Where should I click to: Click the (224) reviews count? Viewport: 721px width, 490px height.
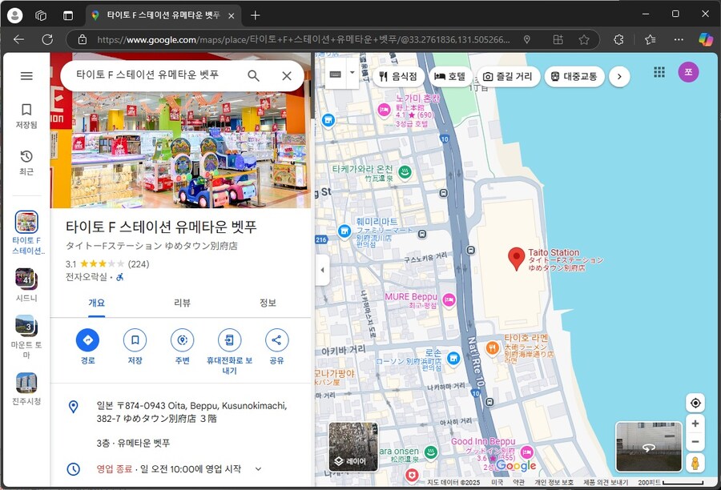pyautogui.click(x=139, y=264)
